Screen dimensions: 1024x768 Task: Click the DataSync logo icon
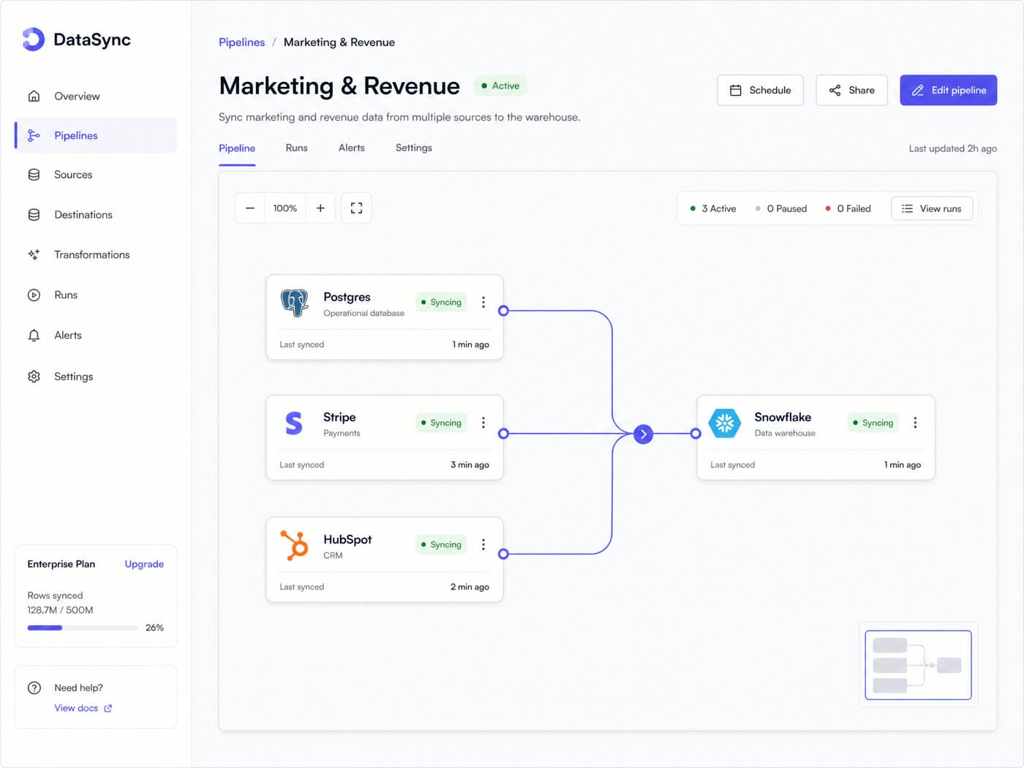point(33,39)
